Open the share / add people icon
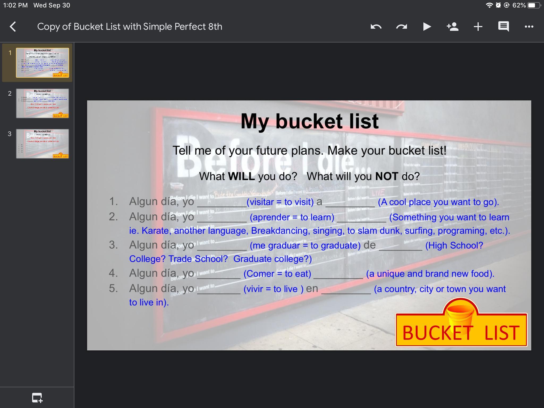Screen dimensions: 544x408 tap(452, 27)
